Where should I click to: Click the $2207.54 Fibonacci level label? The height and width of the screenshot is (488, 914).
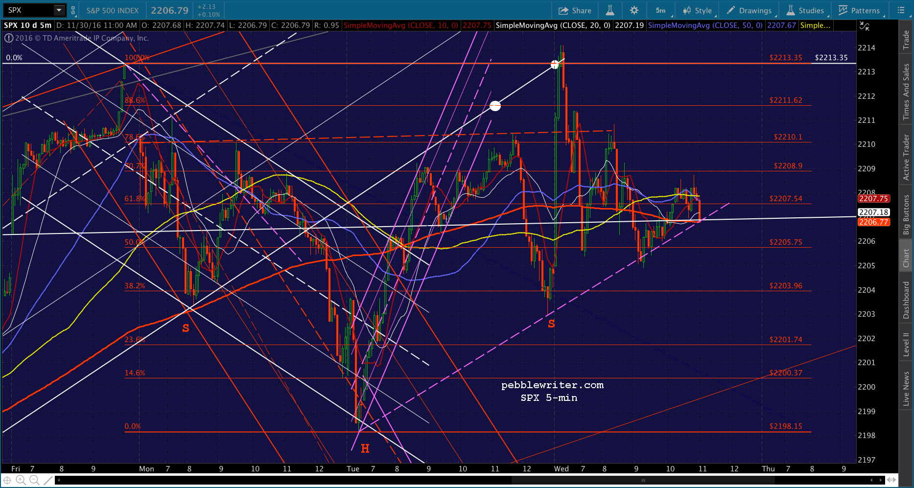coord(786,199)
